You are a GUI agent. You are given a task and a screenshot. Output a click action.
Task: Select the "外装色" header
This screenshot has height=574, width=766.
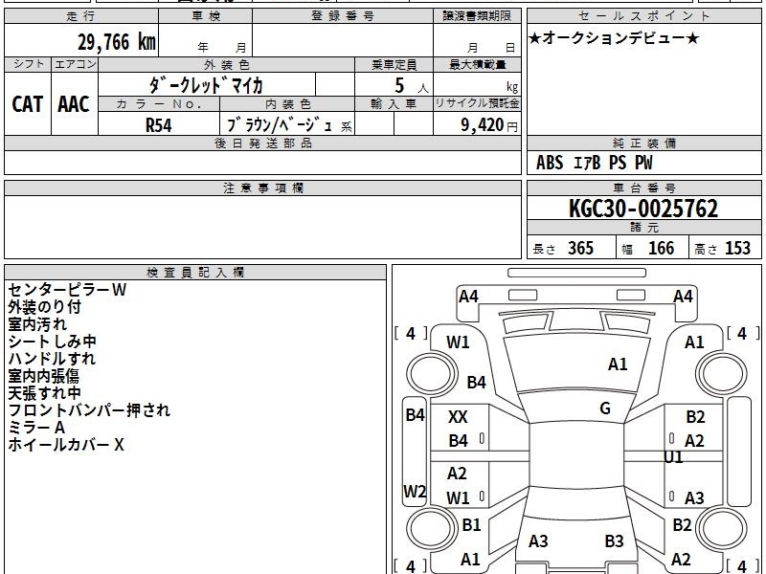[x=226, y=64]
